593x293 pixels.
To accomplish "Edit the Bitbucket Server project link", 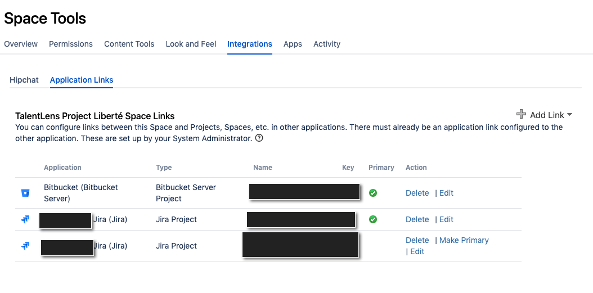I will (446, 193).
